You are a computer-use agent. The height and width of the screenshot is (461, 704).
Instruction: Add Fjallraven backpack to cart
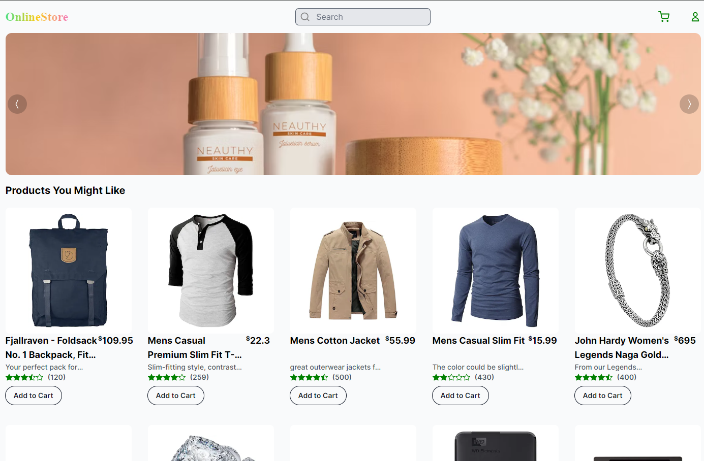coord(34,396)
